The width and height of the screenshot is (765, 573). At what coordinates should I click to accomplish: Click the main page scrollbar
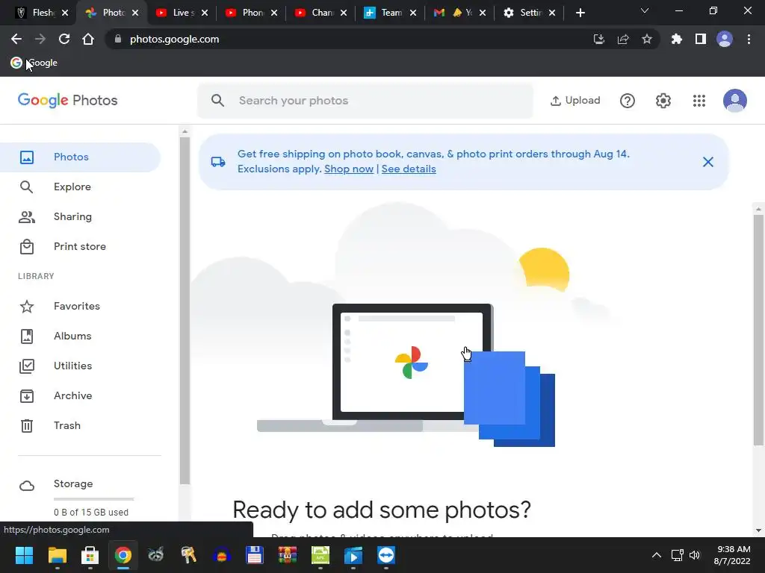(x=758, y=329)
